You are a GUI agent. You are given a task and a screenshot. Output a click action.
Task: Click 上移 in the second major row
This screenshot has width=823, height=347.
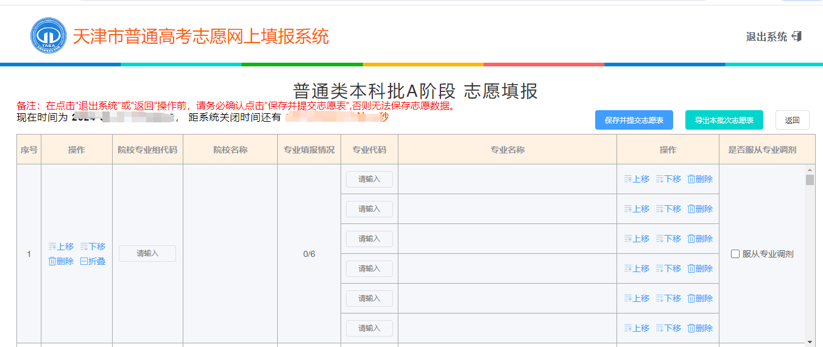click(x=637, y=209)
